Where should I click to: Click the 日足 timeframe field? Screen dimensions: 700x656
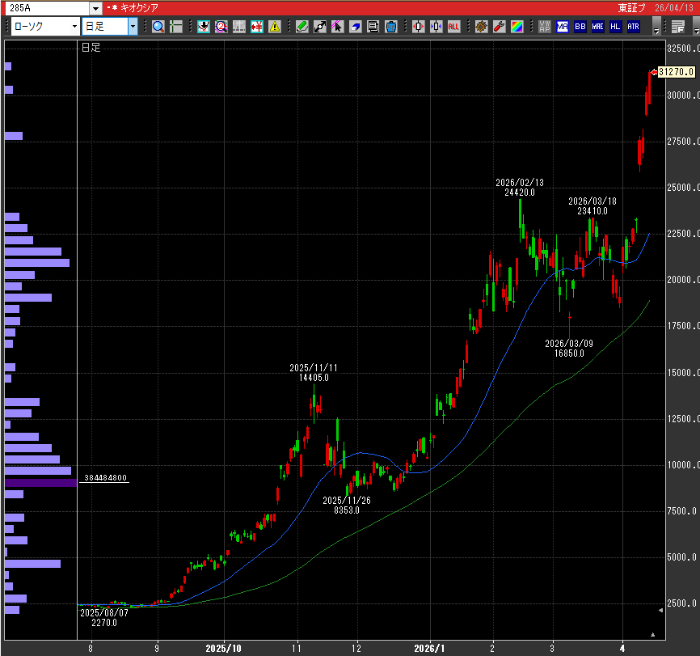pos(105,27)
